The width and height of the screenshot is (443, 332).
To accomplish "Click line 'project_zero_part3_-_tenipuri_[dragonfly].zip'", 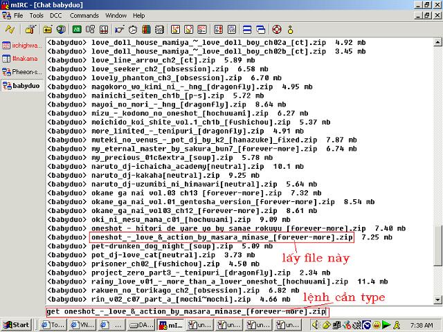I will click(191, 273).
